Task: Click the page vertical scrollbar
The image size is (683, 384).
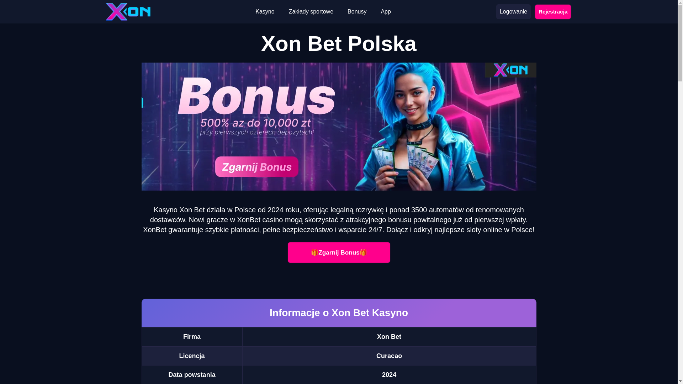Action: tap(680, 192)
